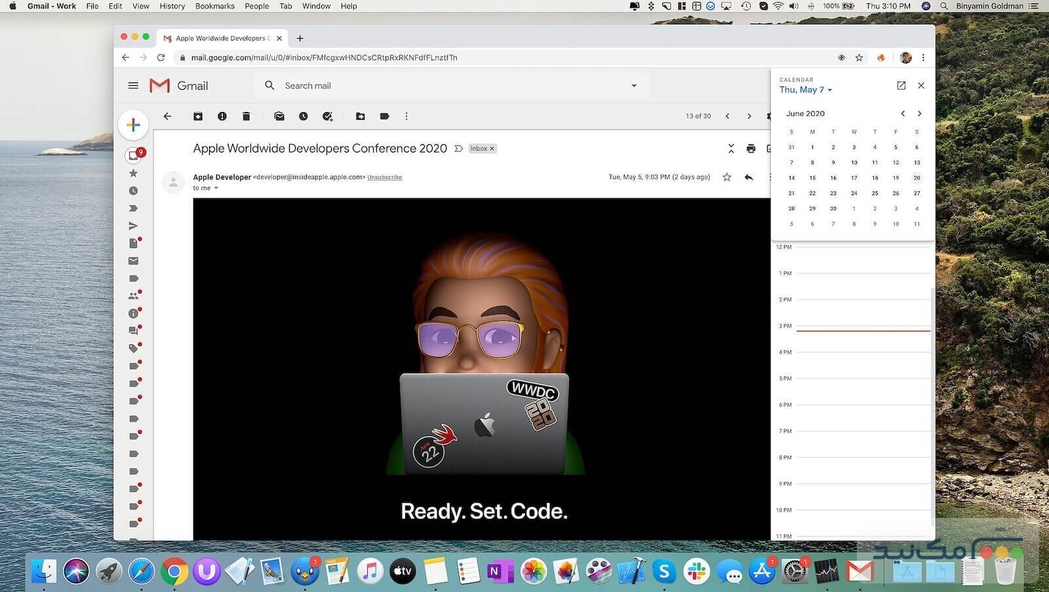The image size is (1049, 592).
Task: Archive the open email
Action: (198, 116)
